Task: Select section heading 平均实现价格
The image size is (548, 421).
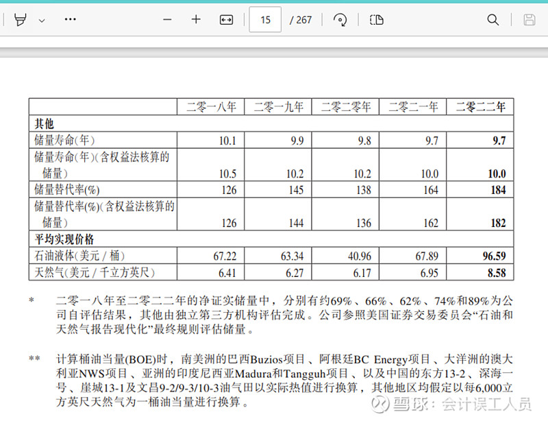Action: [x=64, y=239]
